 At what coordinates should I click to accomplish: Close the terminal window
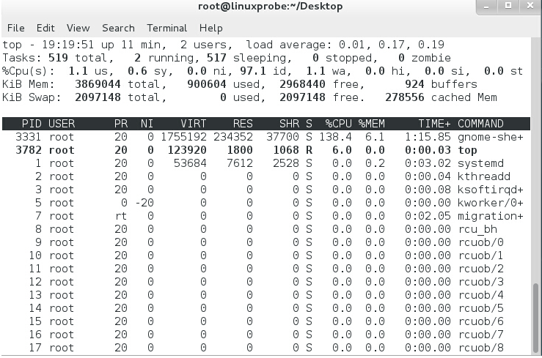tap(530, 6)
